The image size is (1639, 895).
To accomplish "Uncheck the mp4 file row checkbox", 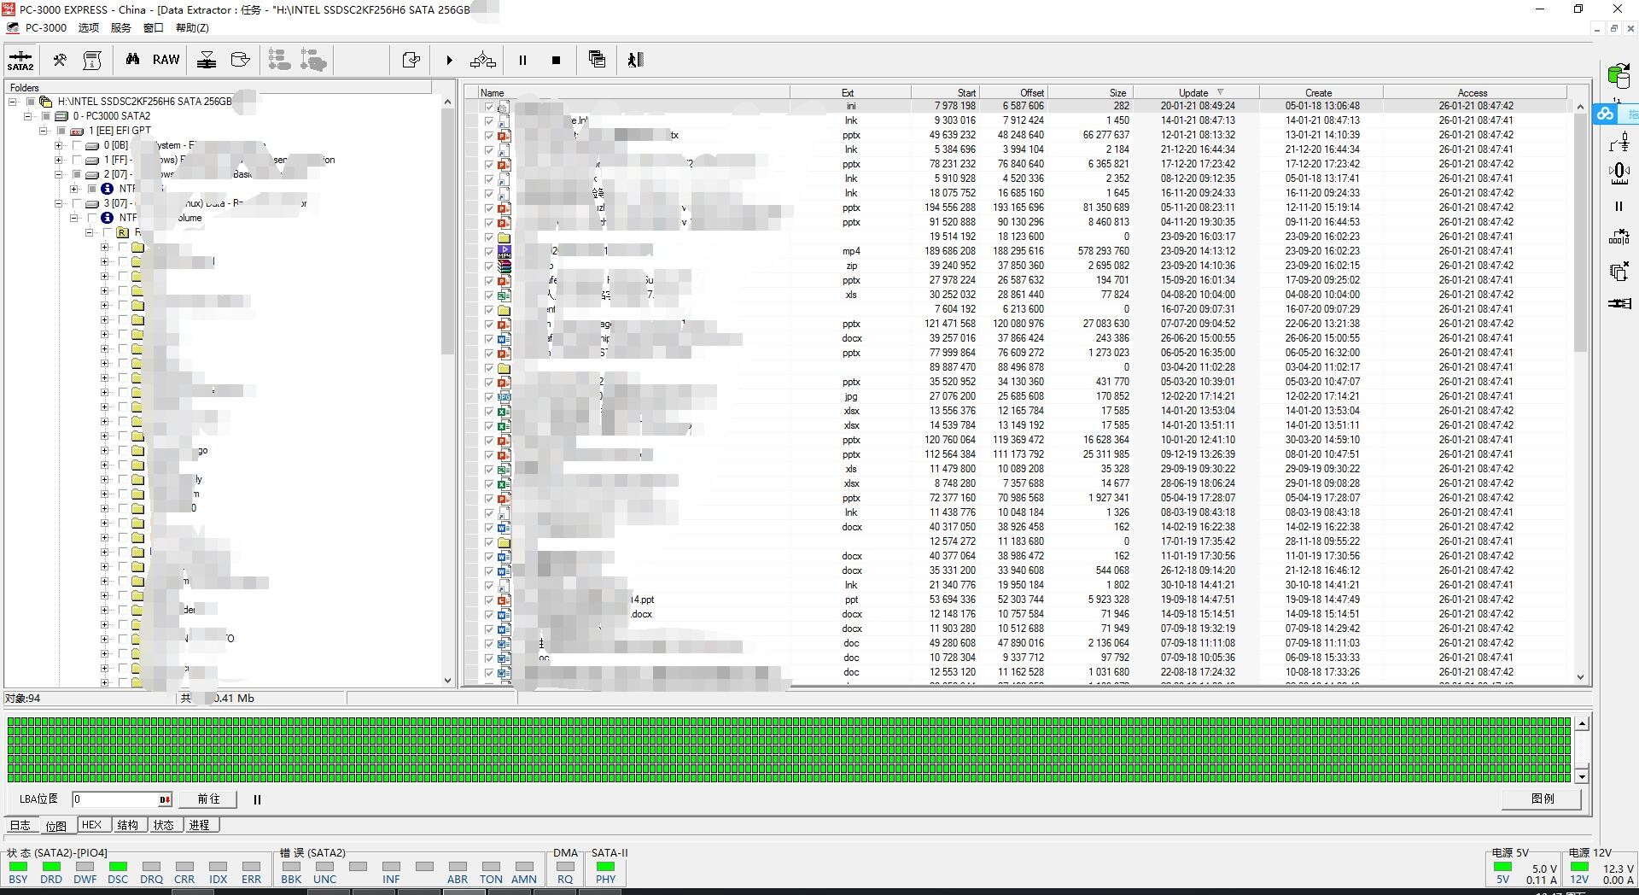I will pyautogui.click(x=489, y=252).
